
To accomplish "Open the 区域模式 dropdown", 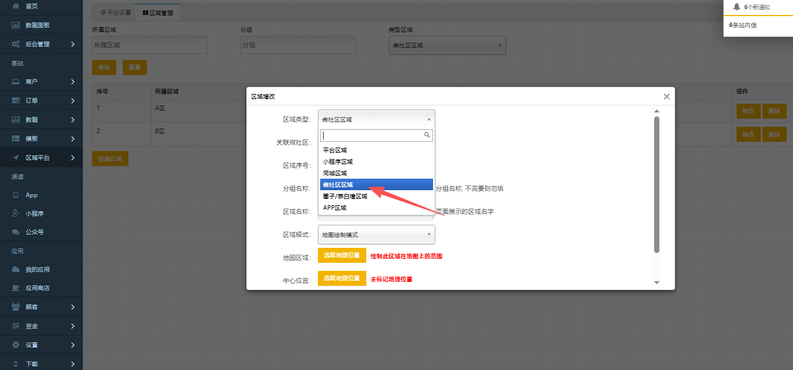I will tap(376, 235).
